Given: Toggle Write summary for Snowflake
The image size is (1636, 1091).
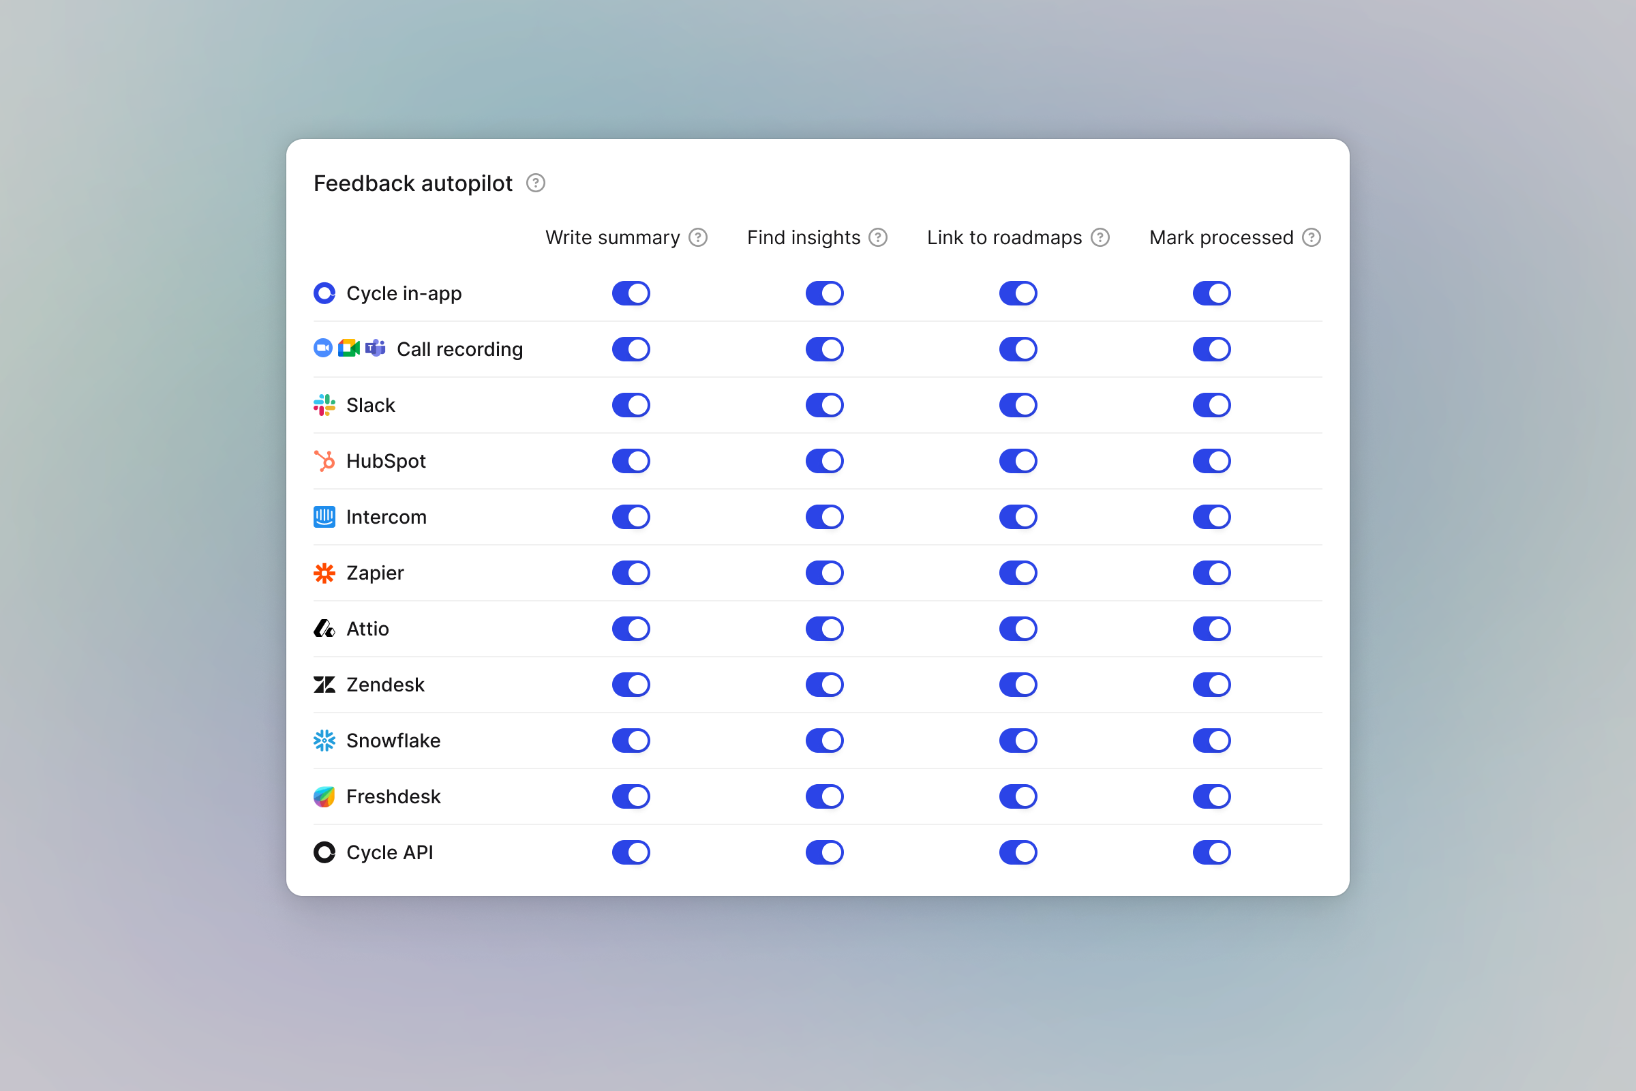Looking at the screenshot, I should tap(631, 741).
